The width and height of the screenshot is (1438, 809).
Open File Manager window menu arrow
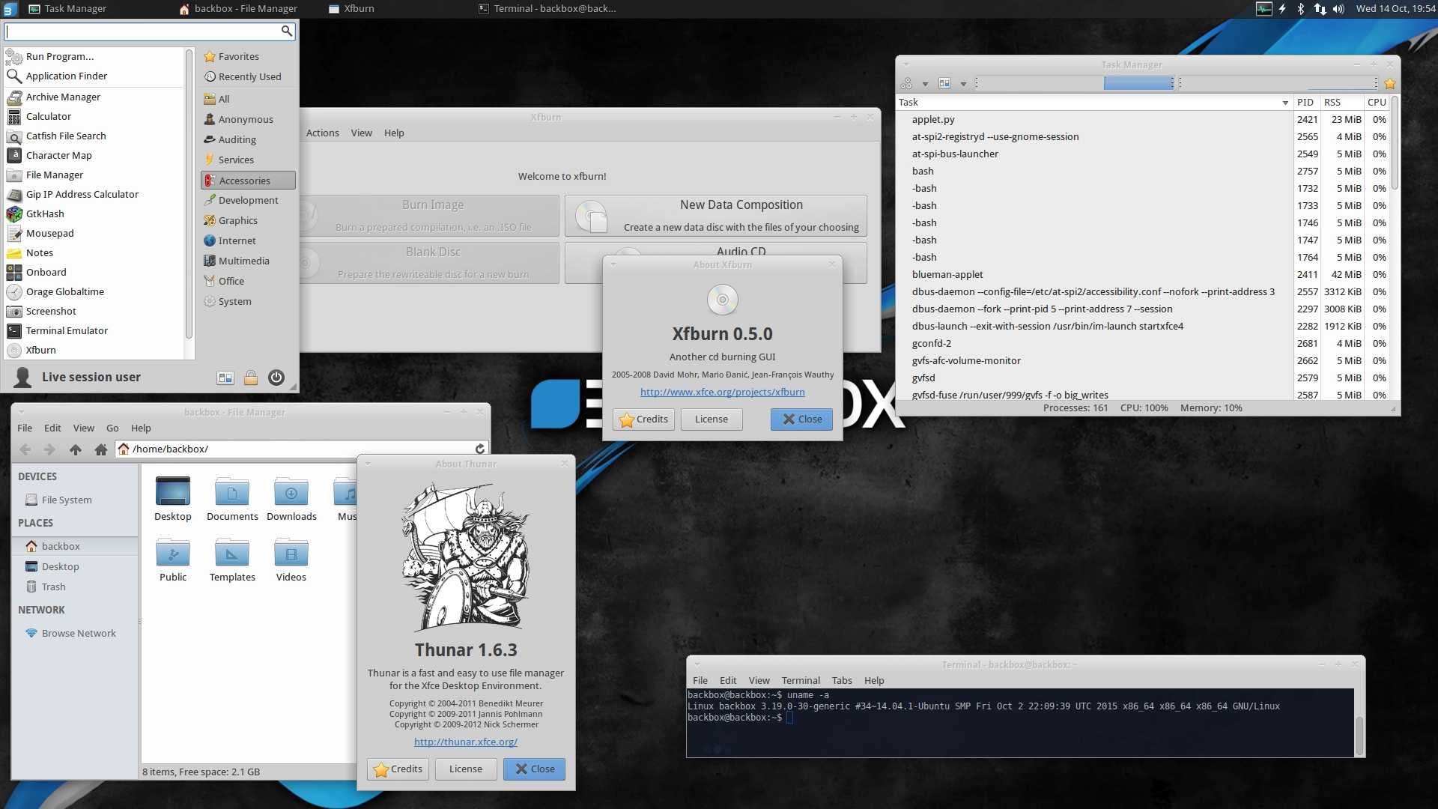click(x=22, y=412)
